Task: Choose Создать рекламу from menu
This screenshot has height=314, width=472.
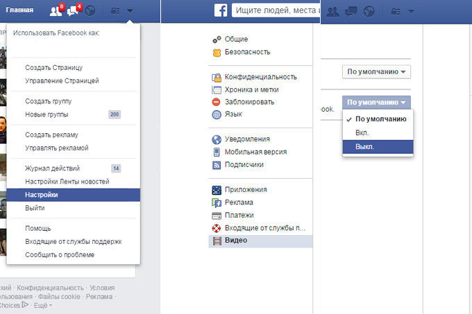Action: click(x=51, y=135)
